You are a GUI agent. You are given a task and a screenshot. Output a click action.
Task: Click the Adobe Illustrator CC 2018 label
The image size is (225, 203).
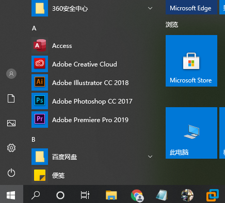pos(90,83)
